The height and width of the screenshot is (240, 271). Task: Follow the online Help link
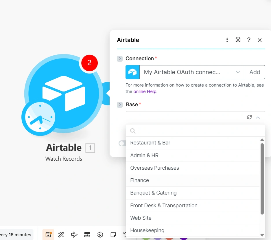tap(145, 91)
